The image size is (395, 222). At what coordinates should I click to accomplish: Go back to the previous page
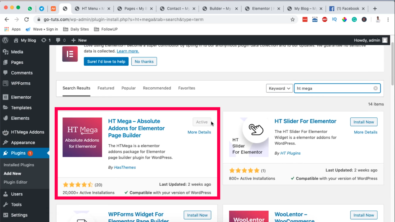[7, 19]
